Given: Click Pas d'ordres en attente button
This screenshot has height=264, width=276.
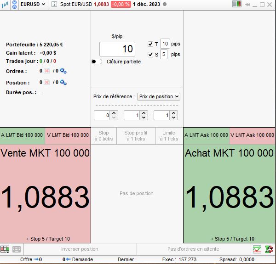Looking at the screenshot, I should pos(194,249).
